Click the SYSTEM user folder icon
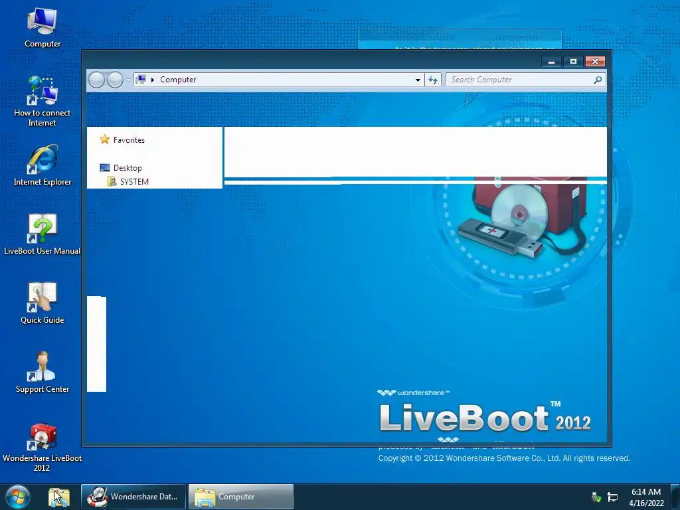This screenshot has height=510, width=680. (112, 182)
